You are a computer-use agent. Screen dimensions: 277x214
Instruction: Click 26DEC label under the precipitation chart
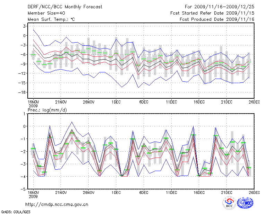254,193
